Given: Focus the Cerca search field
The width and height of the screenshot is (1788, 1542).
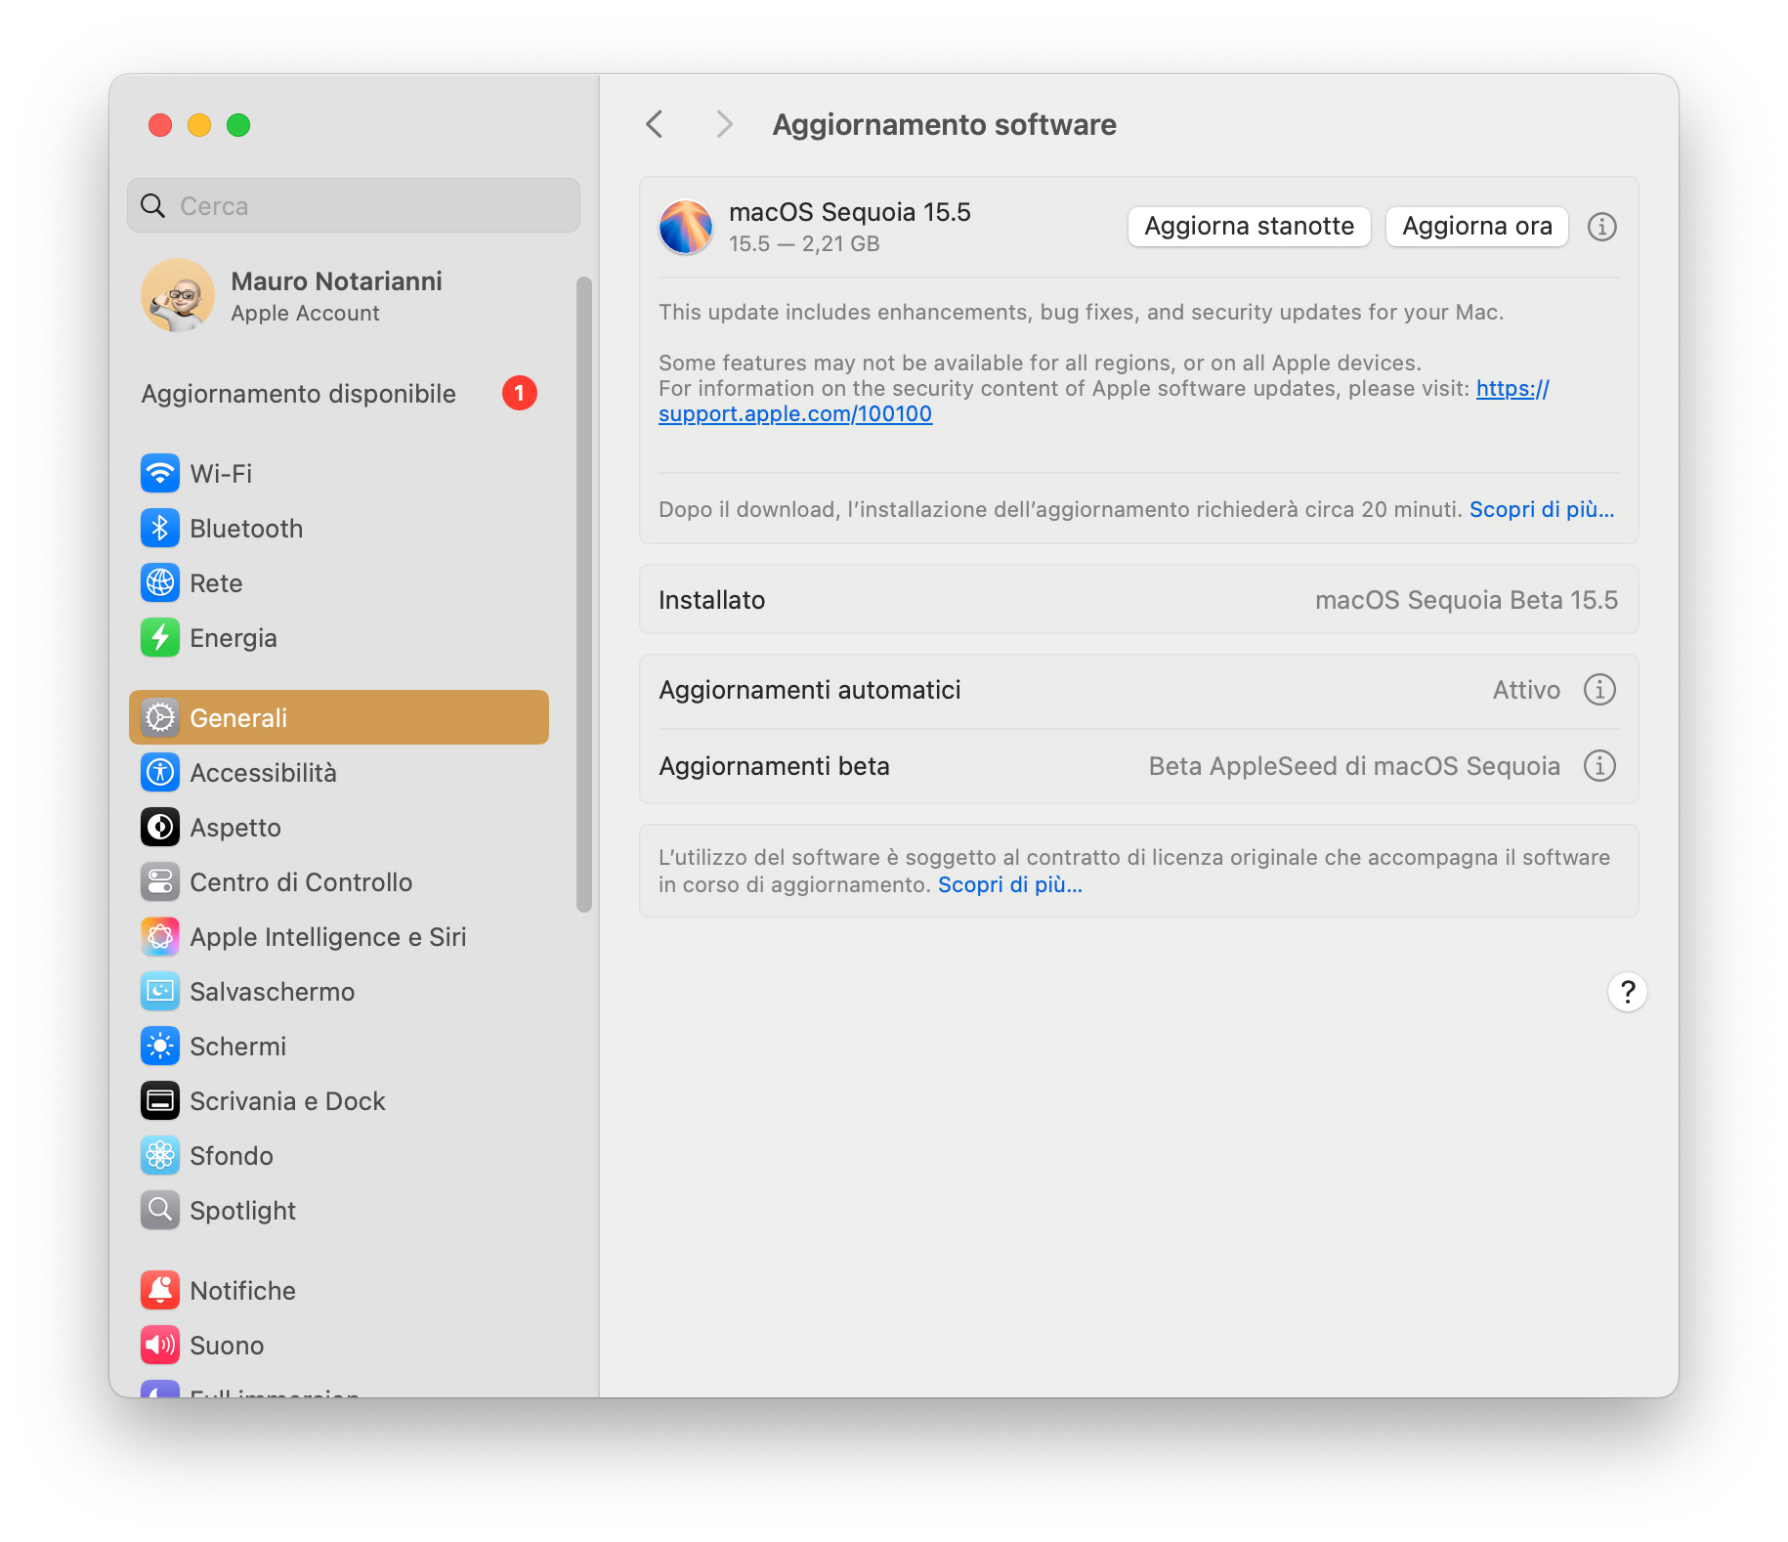Looking at the screenshot, I should [x=354, y=206].
